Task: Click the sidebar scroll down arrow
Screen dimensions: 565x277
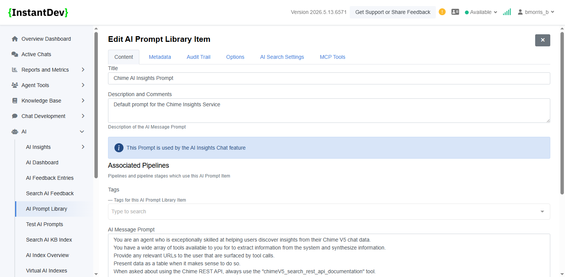Action: coord(96,274)
